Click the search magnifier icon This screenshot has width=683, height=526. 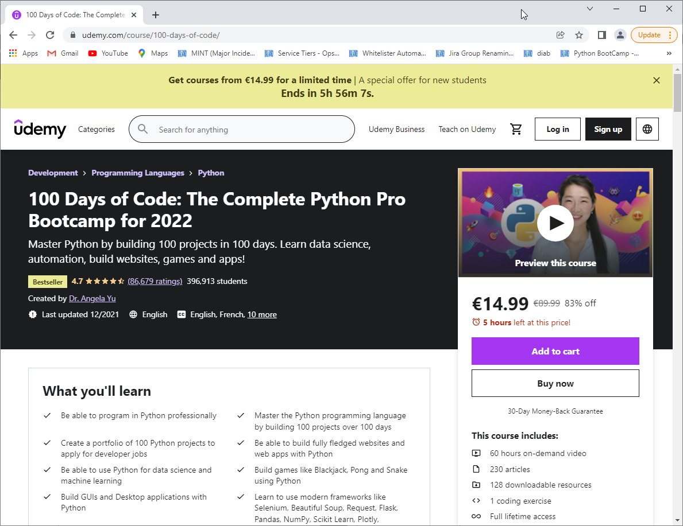[x=143, y=129]
